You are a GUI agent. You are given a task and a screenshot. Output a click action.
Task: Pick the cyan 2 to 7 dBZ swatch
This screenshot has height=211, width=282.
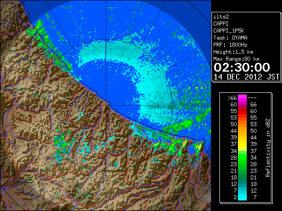pos(242,197)
